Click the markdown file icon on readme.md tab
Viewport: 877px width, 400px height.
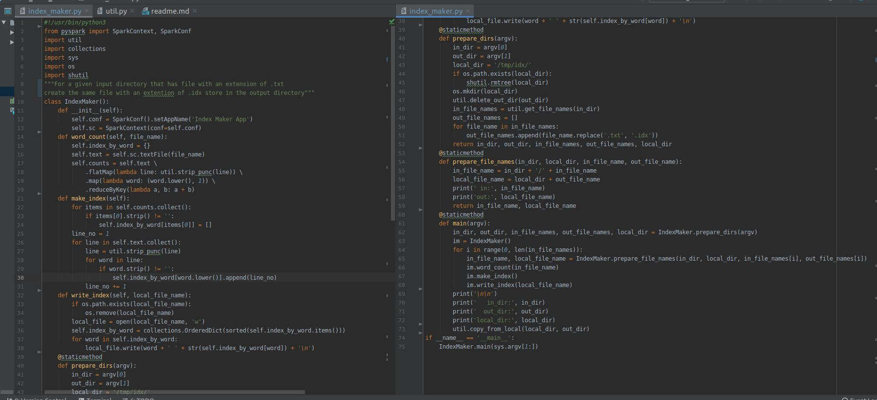pos(145,11)
